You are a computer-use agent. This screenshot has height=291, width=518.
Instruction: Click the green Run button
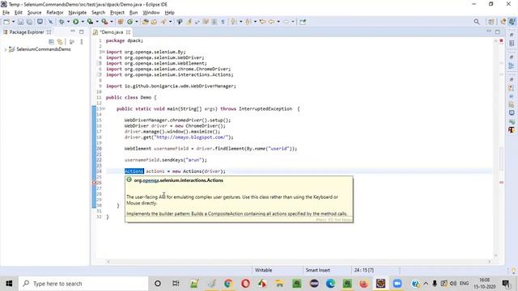pos(75,22)
